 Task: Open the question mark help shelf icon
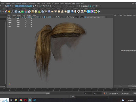tap(99, 12)
